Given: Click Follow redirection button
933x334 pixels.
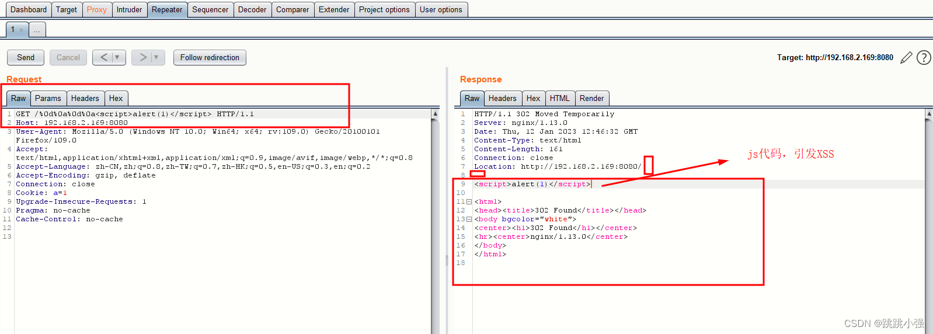Looking at the screenshot, I should click(210, 57).
